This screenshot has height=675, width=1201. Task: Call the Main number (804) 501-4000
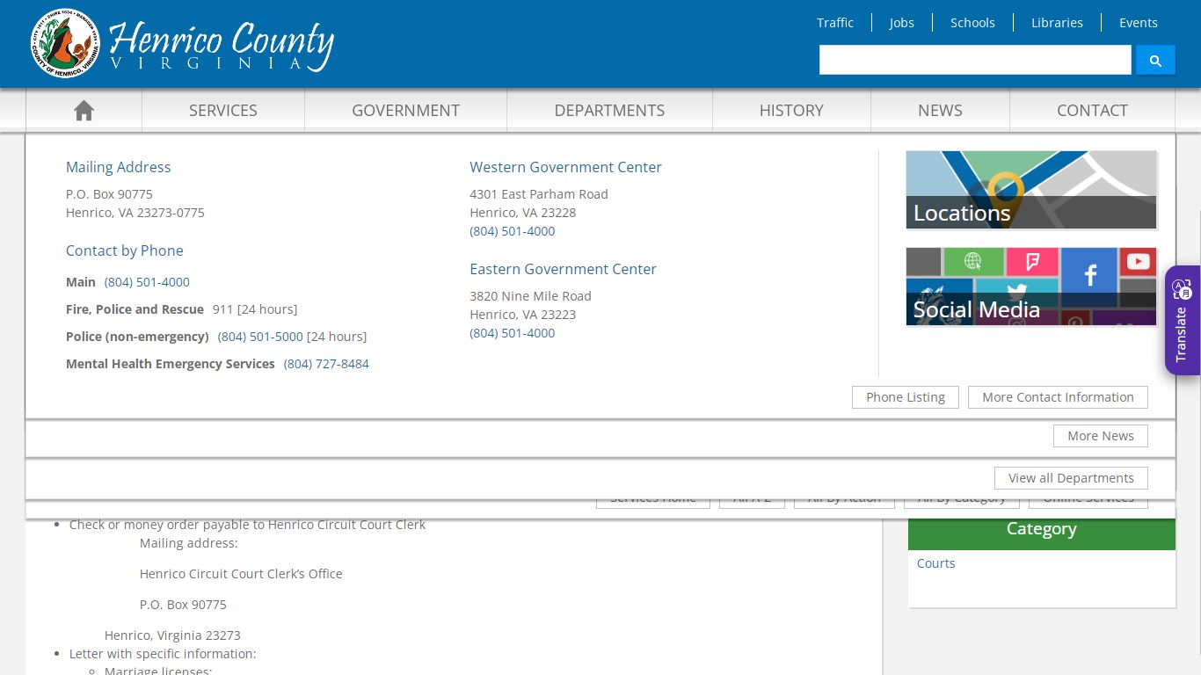pyautogui.click(x=147, y=282)
